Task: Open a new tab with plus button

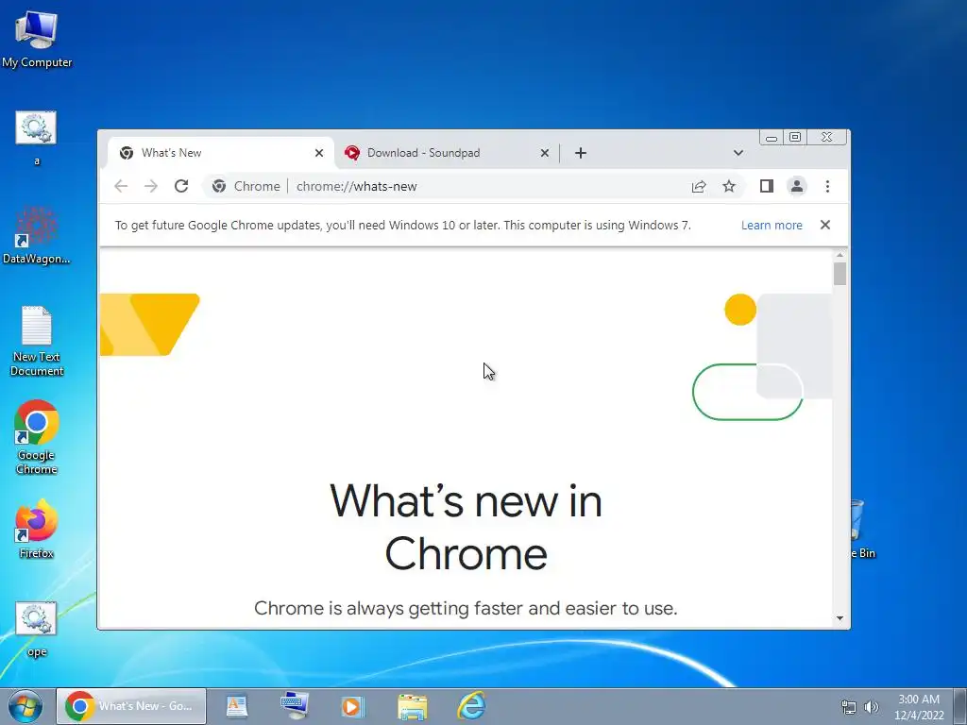Action: click(x=581, y=153)
